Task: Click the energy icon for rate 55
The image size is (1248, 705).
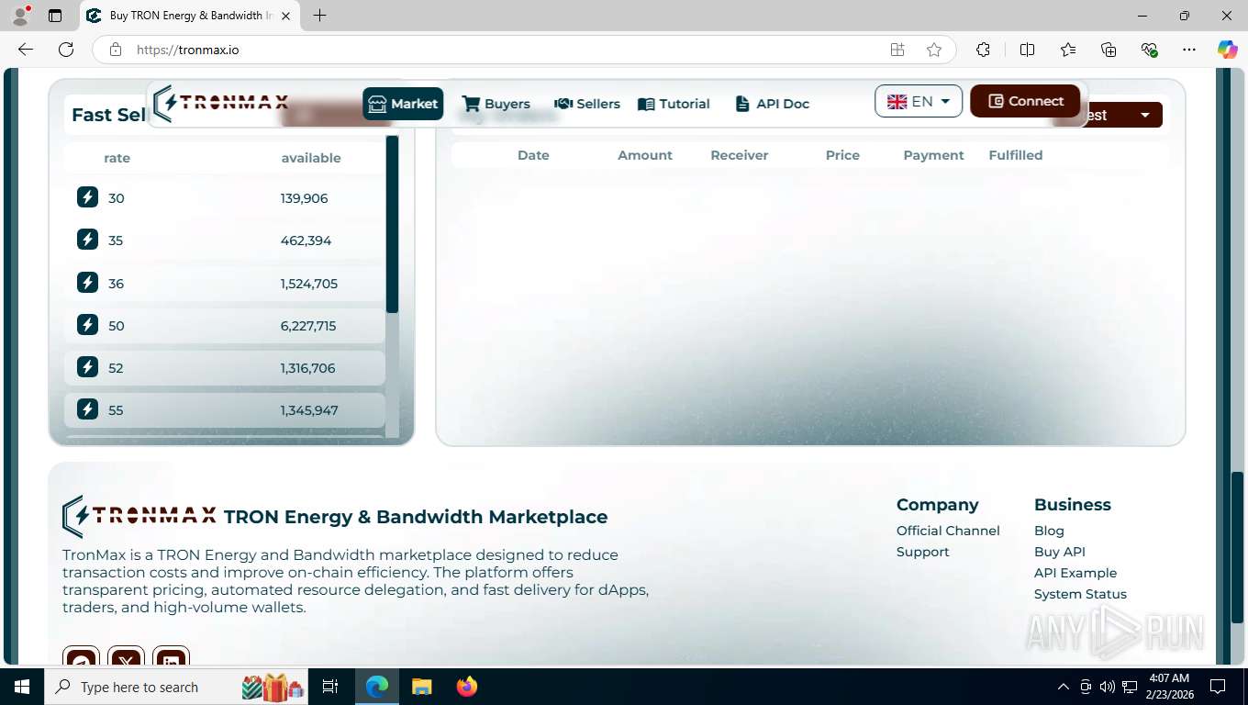Action: coord(88,409)
